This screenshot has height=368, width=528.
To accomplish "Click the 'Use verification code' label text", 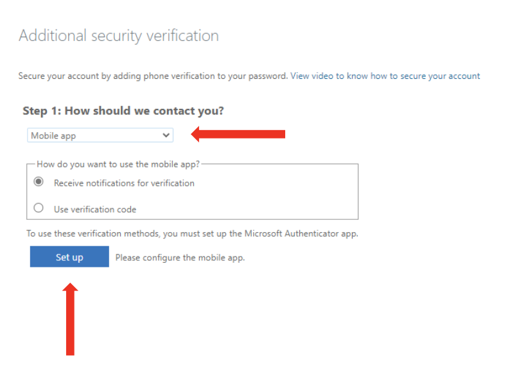I will pyautogui.click(x=95, y=210).
